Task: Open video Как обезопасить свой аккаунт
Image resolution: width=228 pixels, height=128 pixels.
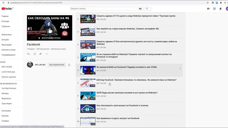Action: point(122,106)
